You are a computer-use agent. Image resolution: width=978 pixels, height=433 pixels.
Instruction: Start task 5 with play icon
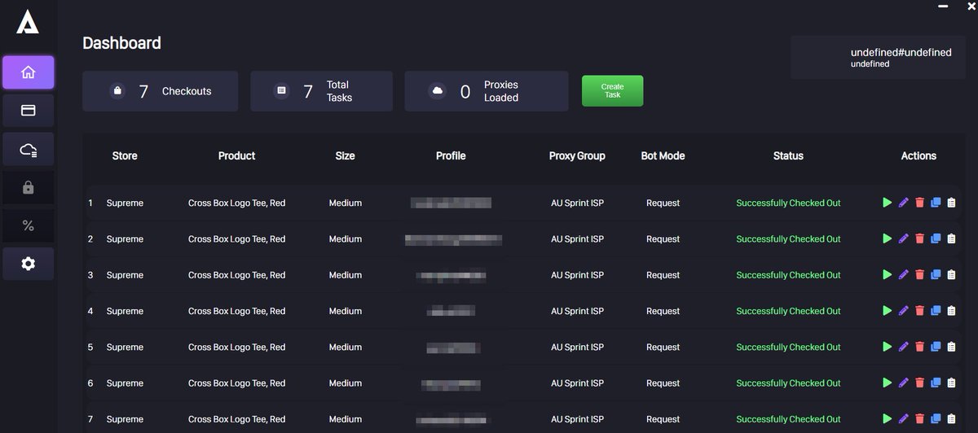tap(888, 347)
